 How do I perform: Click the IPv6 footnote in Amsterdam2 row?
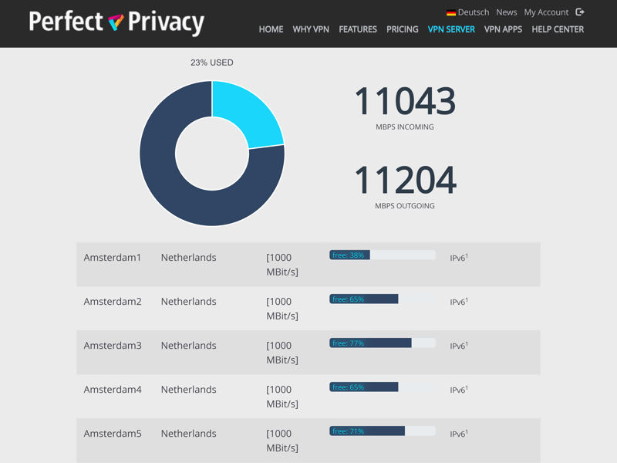pos(459,302)
